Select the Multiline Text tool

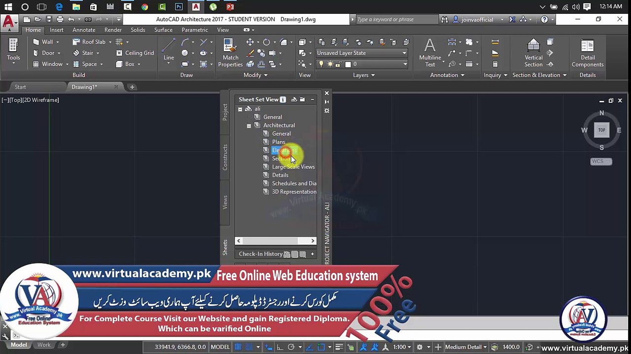coord(430,53)
